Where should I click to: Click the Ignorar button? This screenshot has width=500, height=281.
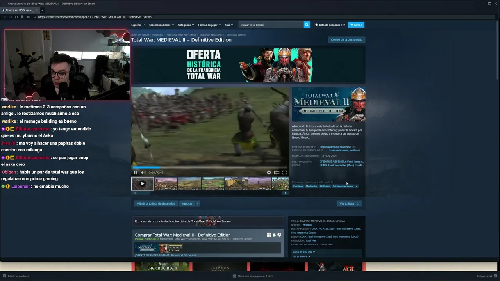(187, 203)
